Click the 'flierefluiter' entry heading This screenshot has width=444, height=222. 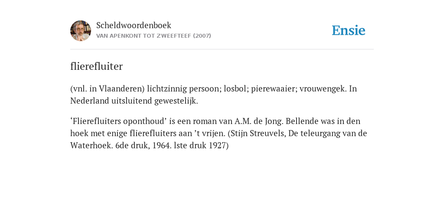(x=96, y=66)
